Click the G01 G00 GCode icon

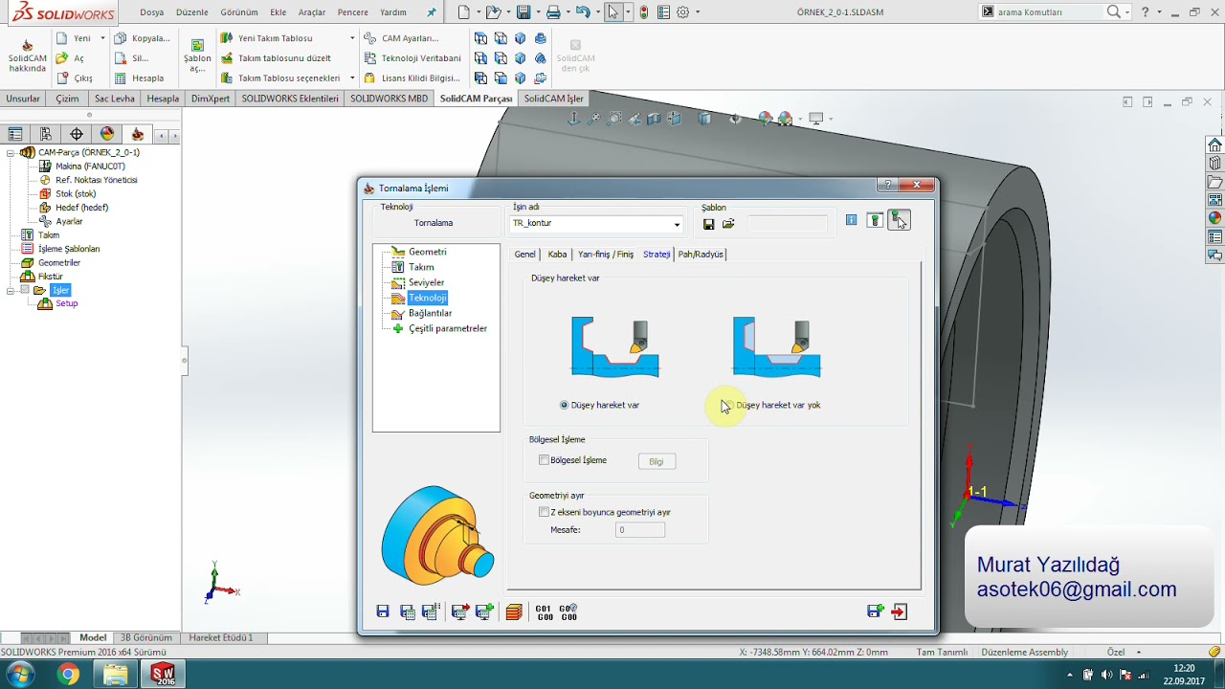544,611
